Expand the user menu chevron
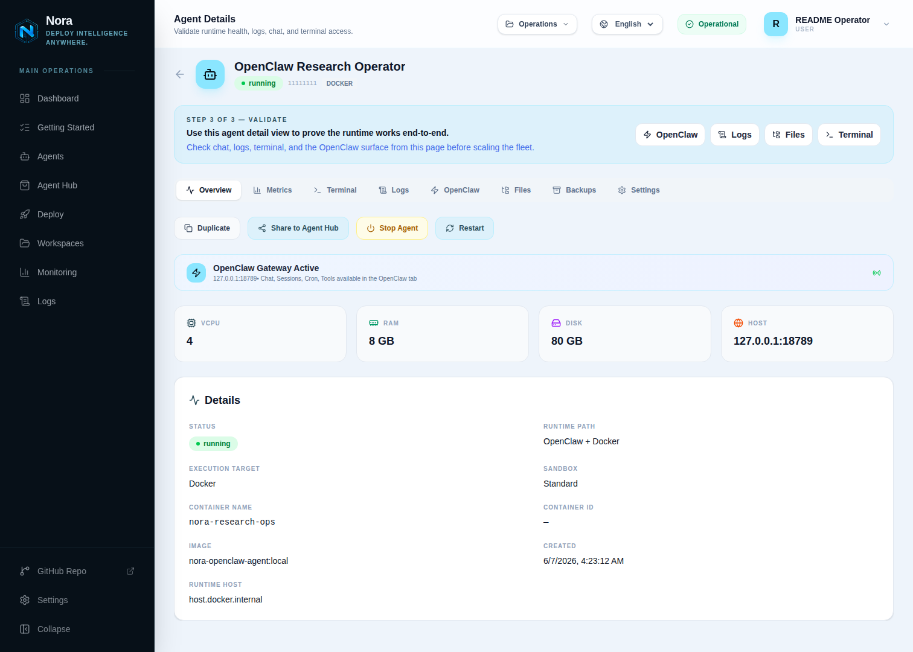The width and height of the screenshot is (913, 652). pos(886,24)
